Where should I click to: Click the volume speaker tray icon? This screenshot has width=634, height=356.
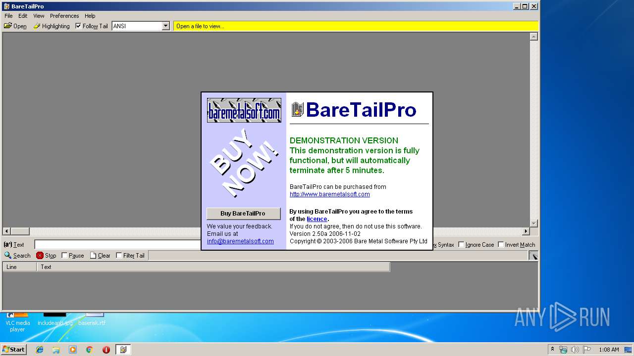click(575, 350)
